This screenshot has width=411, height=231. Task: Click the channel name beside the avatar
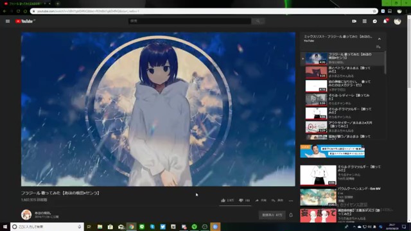(x=43, y=213)
